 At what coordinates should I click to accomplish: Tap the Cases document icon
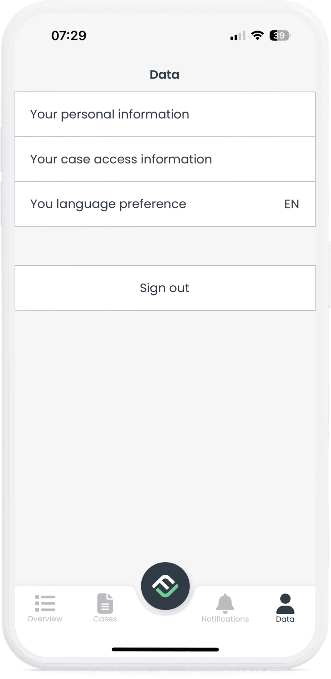click(x=105, y=603)
